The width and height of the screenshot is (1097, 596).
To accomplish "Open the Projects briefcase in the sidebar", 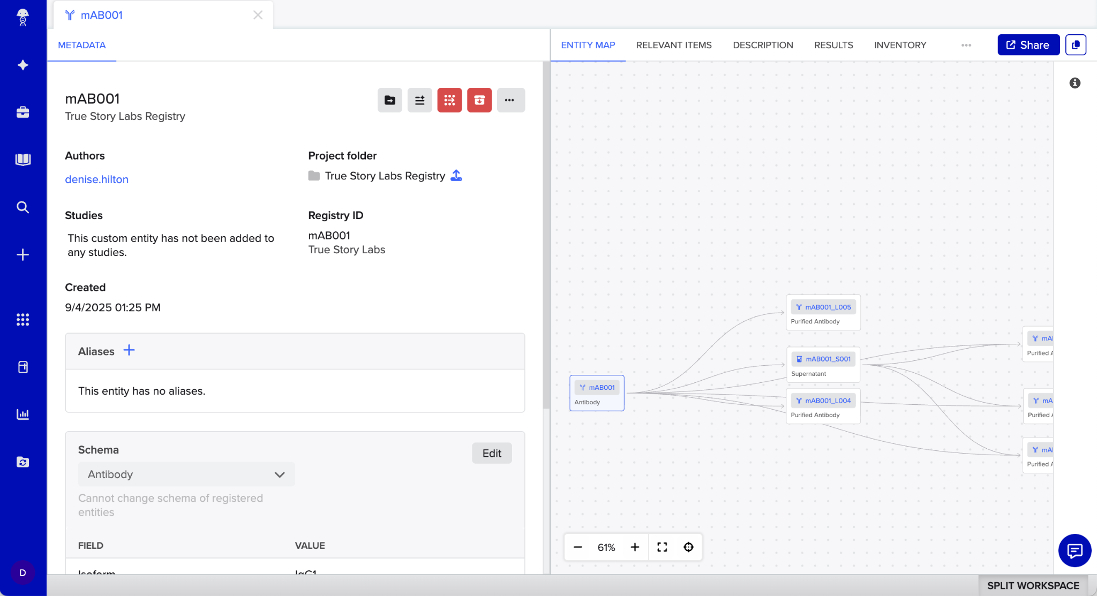I will pos(22,112).
